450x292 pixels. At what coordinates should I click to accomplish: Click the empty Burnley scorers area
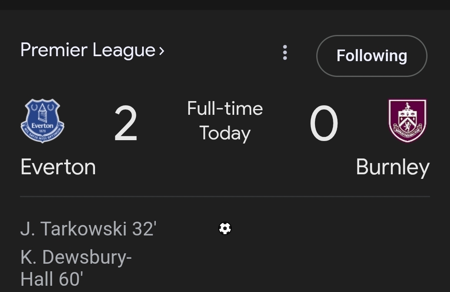pos(354,250)
